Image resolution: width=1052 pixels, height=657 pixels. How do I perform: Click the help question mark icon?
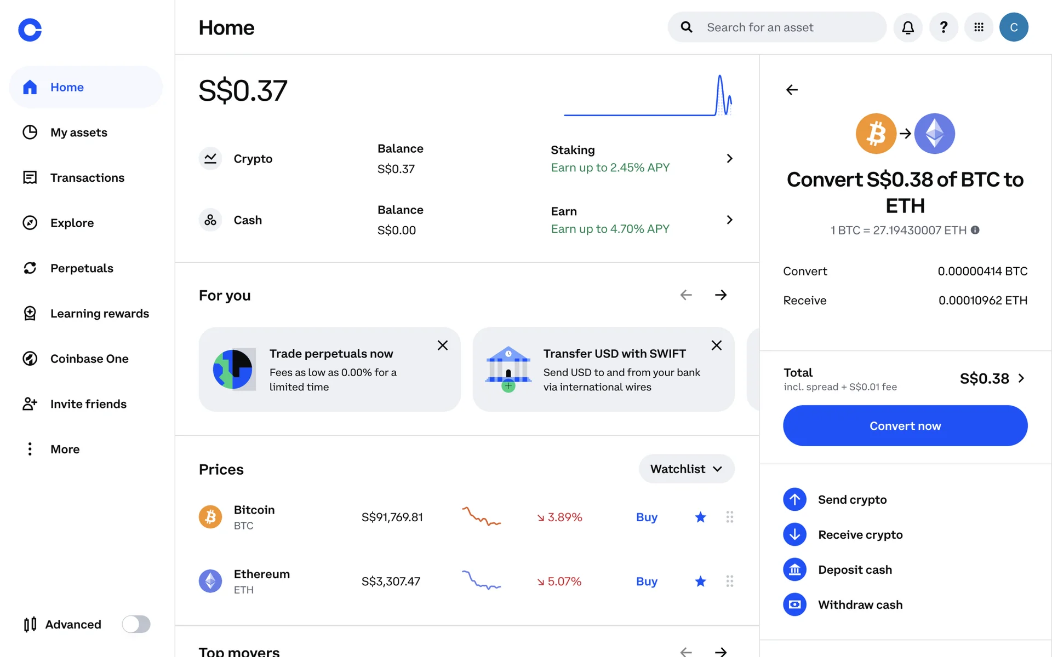[944, 27]
